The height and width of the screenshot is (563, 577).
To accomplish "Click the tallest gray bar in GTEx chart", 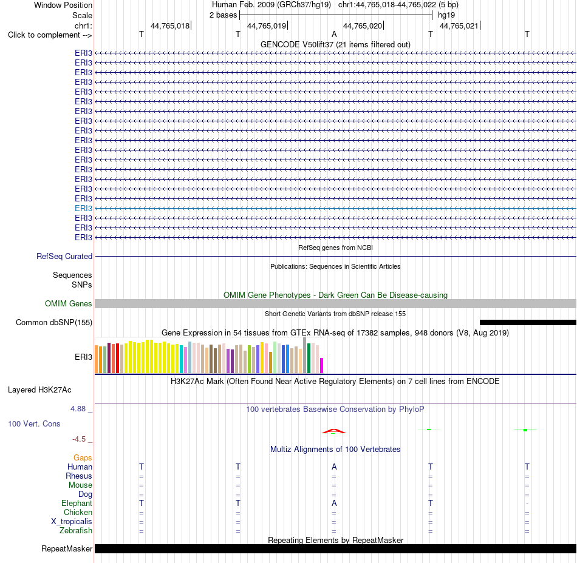I will 305,356.
